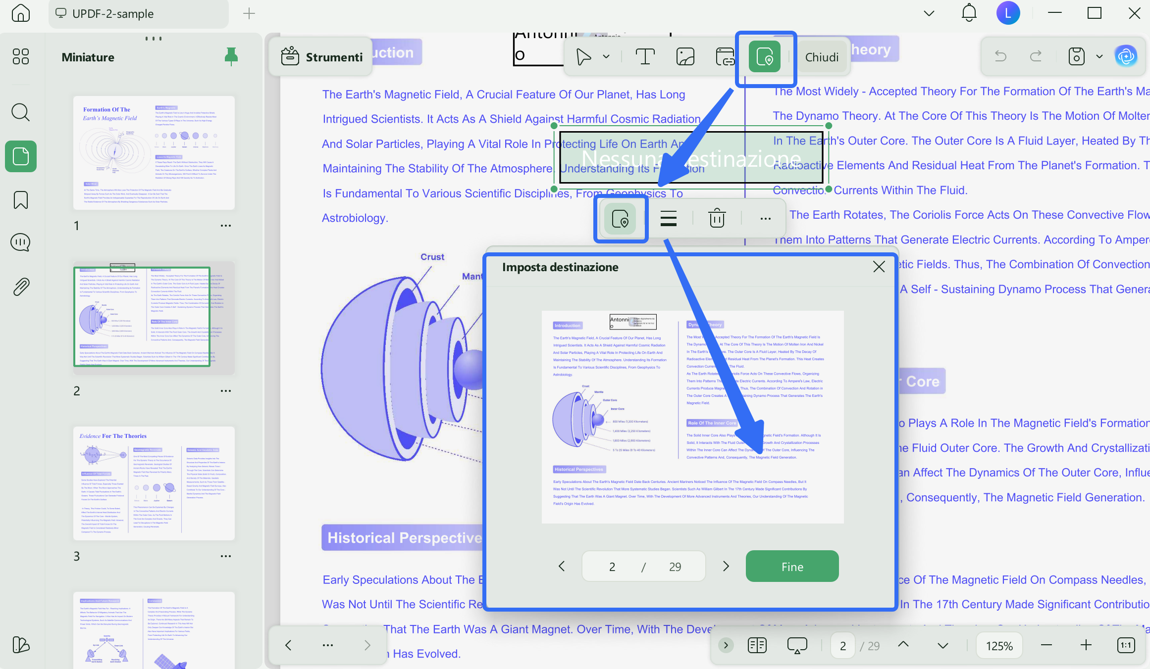Expand the save options dropdown
This screenshot has height=669, width=1150.
tap(1099, 56)
